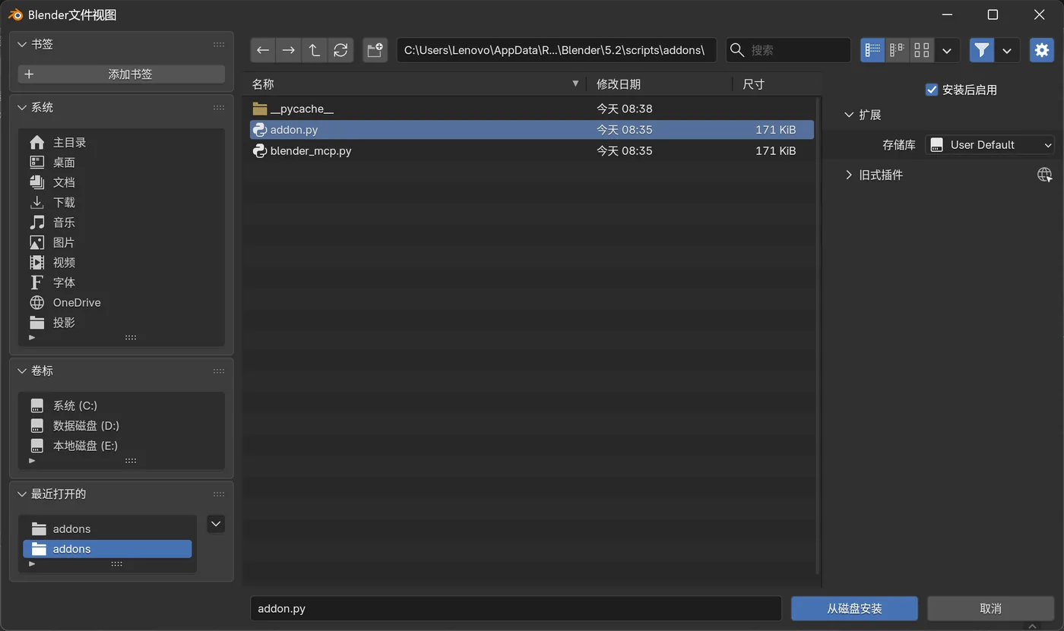Click the file path field
Viewport: 1064px width, 631px height.
(556, 50)
